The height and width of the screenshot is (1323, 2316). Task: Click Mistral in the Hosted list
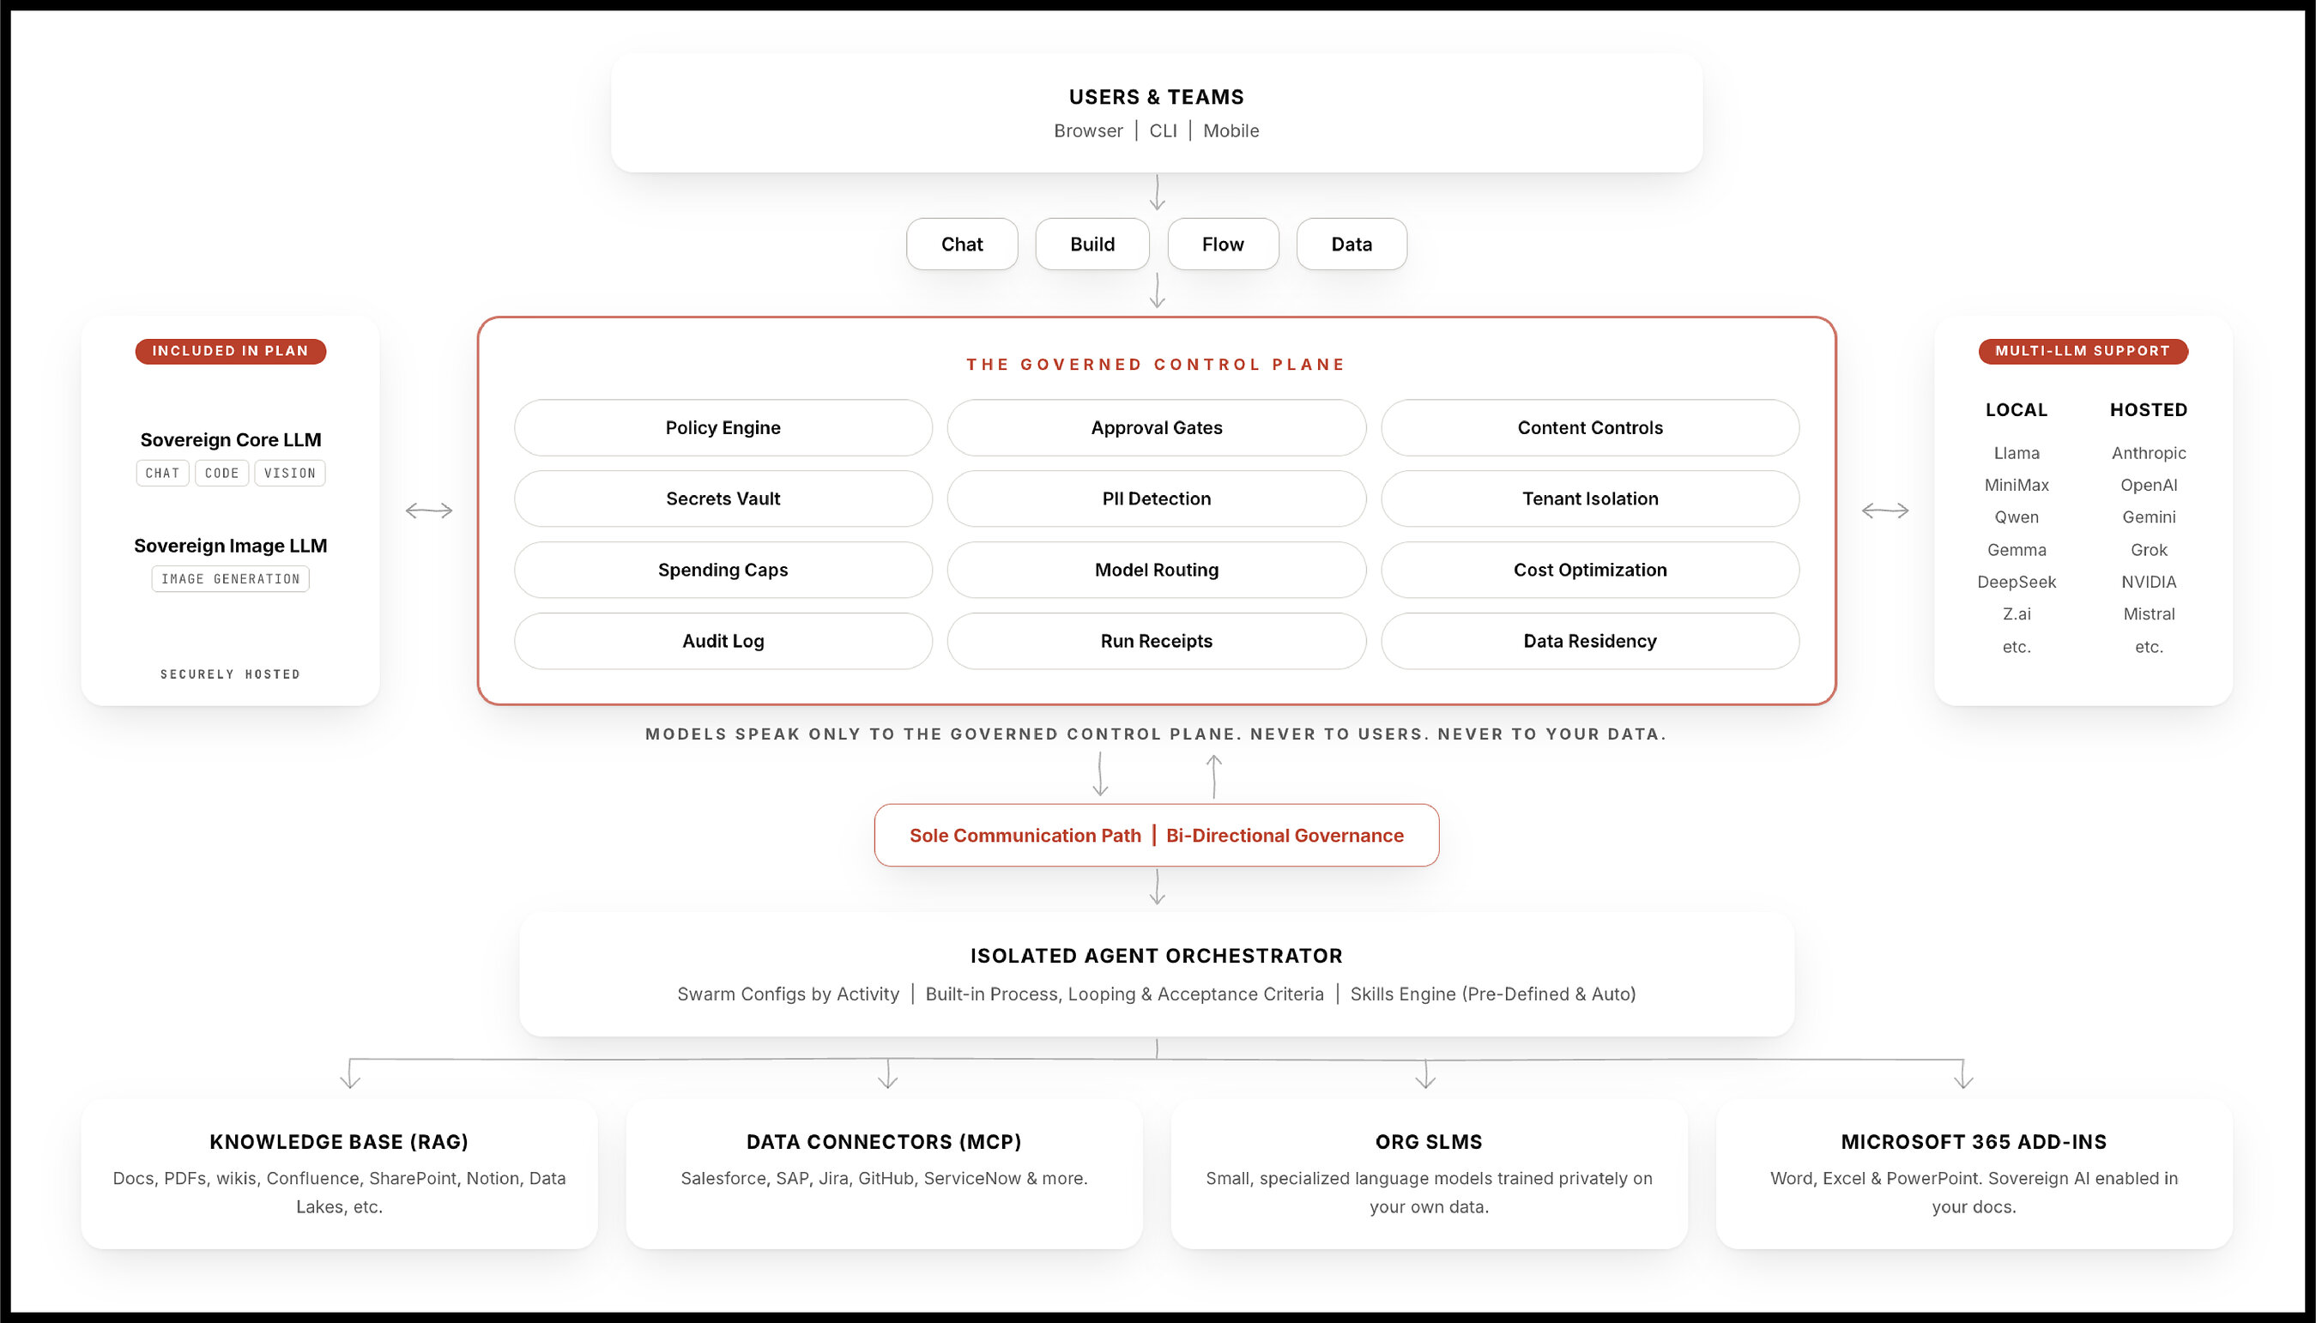(x=2149, y=614)
